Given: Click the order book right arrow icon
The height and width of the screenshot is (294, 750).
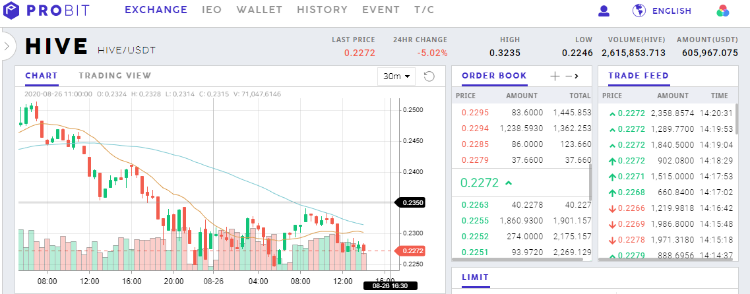Looking at the screenshot, I should point(577,76).
